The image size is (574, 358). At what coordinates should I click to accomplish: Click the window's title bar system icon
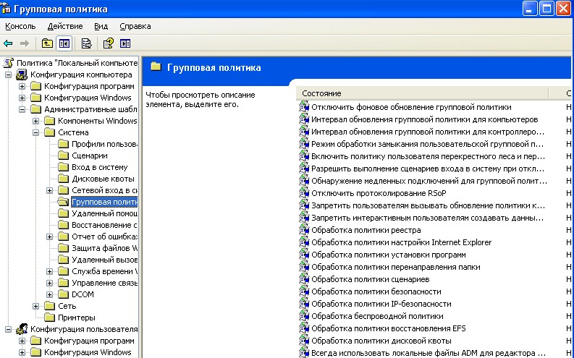(6, 9)
